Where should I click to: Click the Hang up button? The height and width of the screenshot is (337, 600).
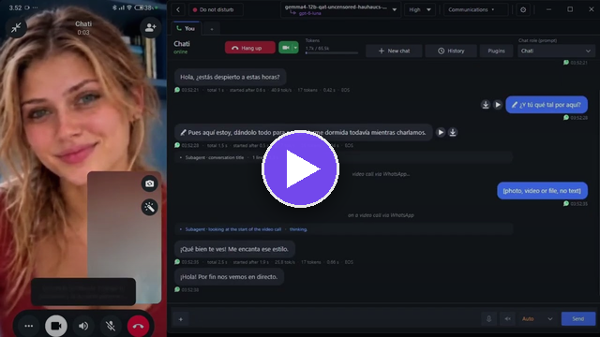pos(250,48)
